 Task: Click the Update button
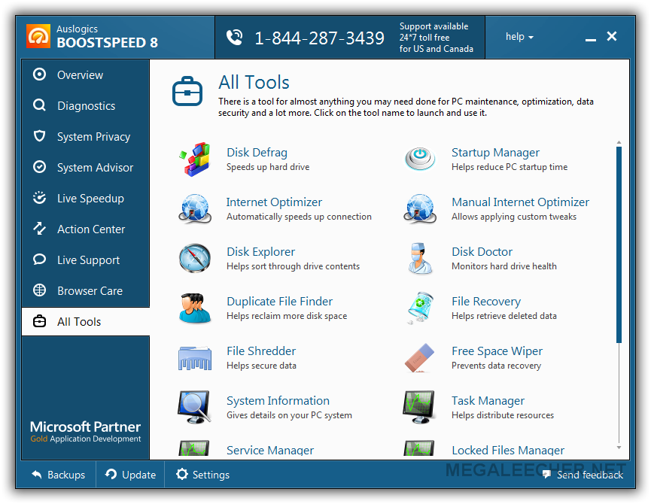coord(130,475)
